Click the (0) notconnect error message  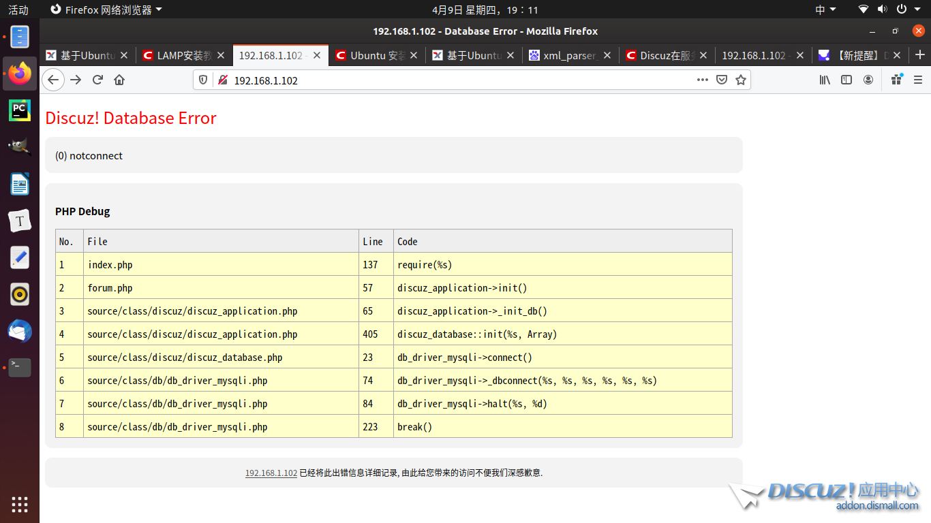click(89, 155)
